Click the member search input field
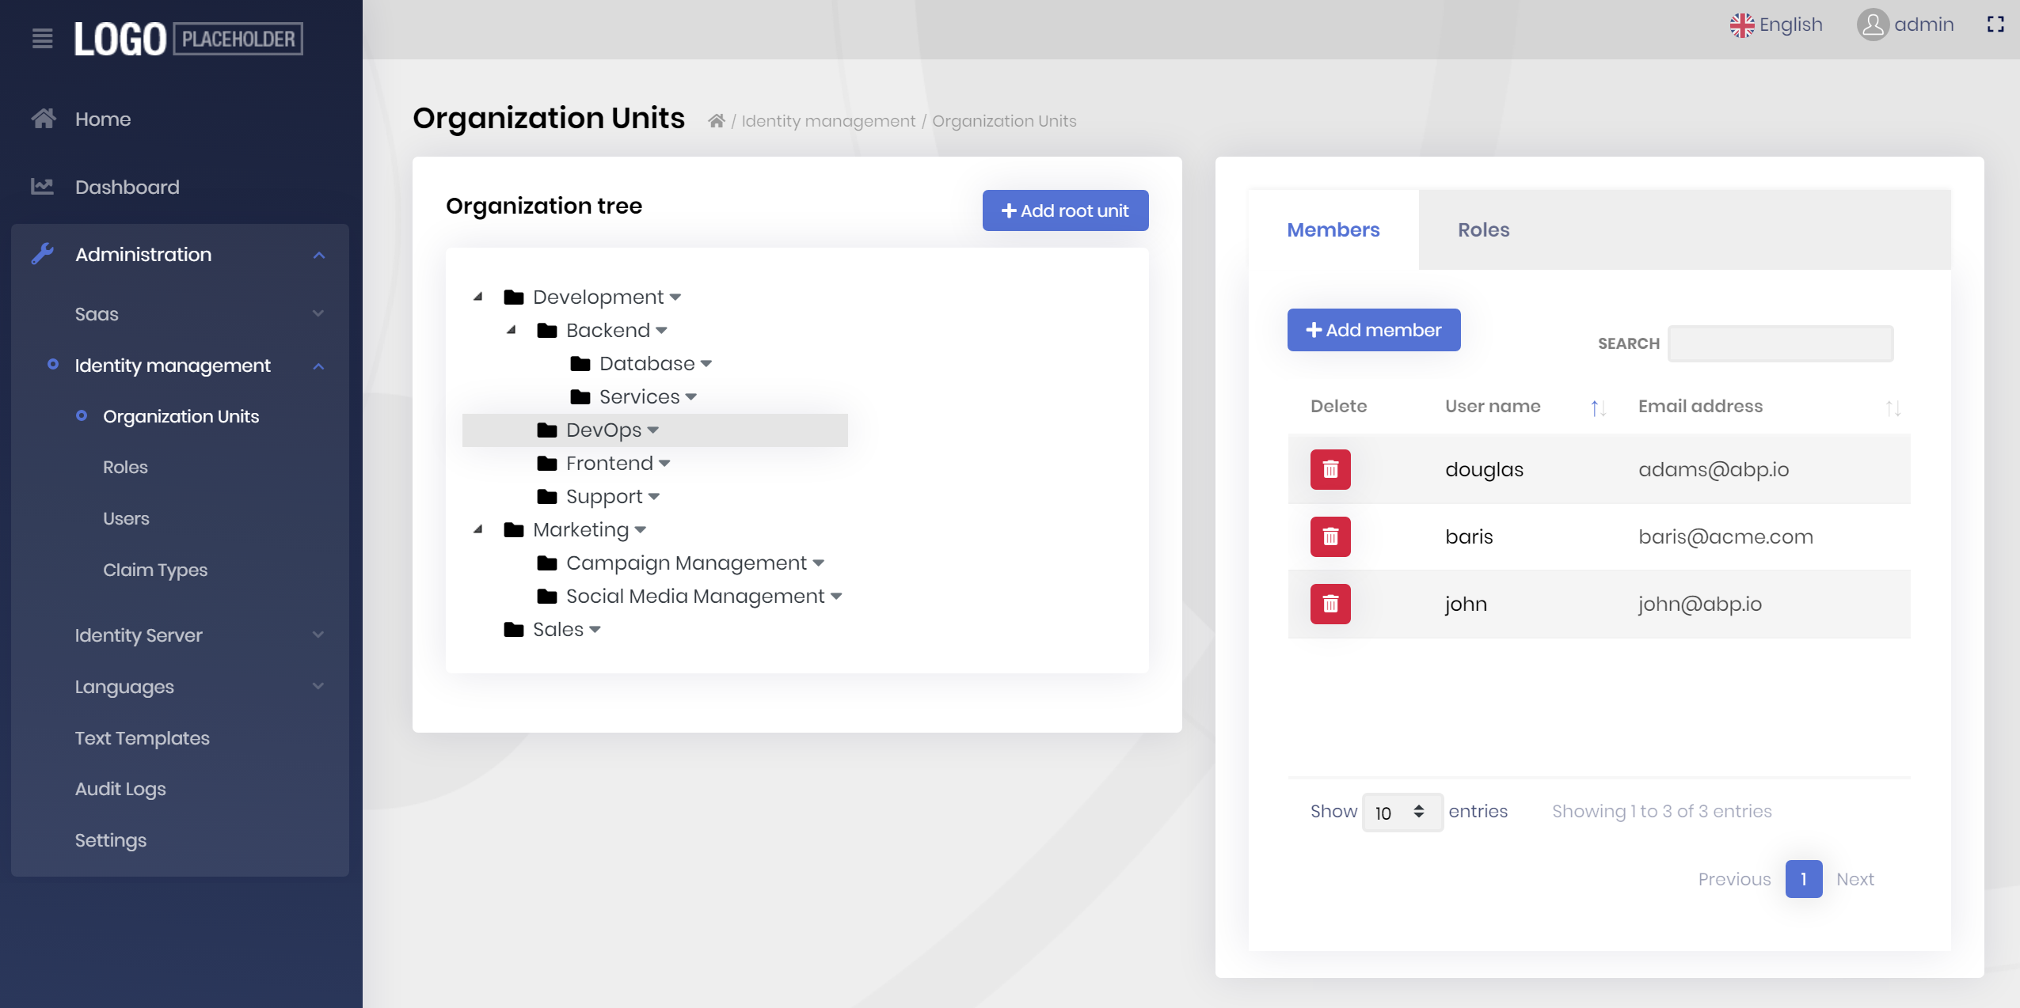Viewport: 2020px width, 1008px height. click(1779, 343)
